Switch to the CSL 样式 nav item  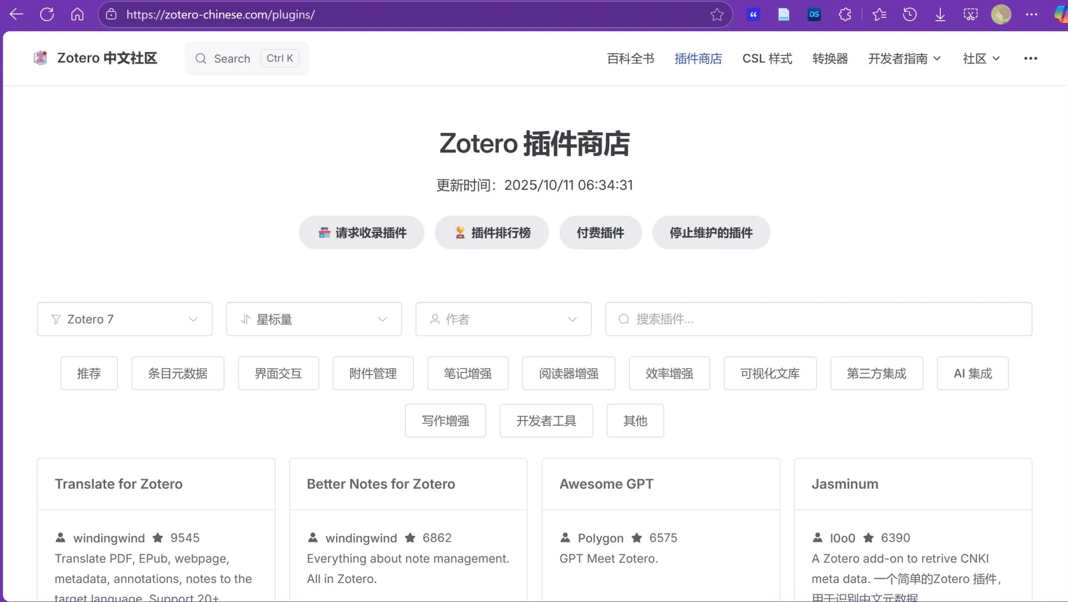pos(767,58)
